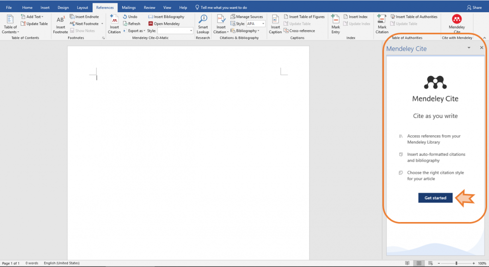
Task: Click Cross-reference
Action: pyautogui.click(x=299, y=31)
